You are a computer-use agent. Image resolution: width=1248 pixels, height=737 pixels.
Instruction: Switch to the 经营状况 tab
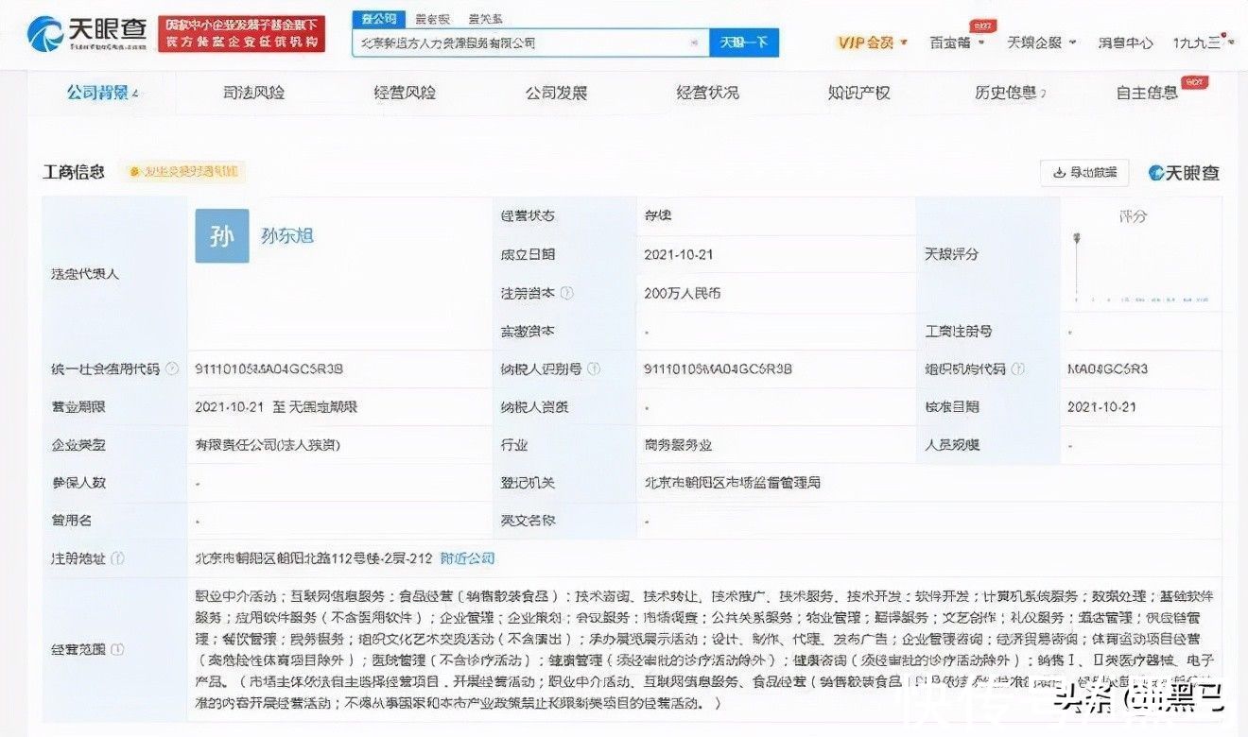click(x=707, y=93)
